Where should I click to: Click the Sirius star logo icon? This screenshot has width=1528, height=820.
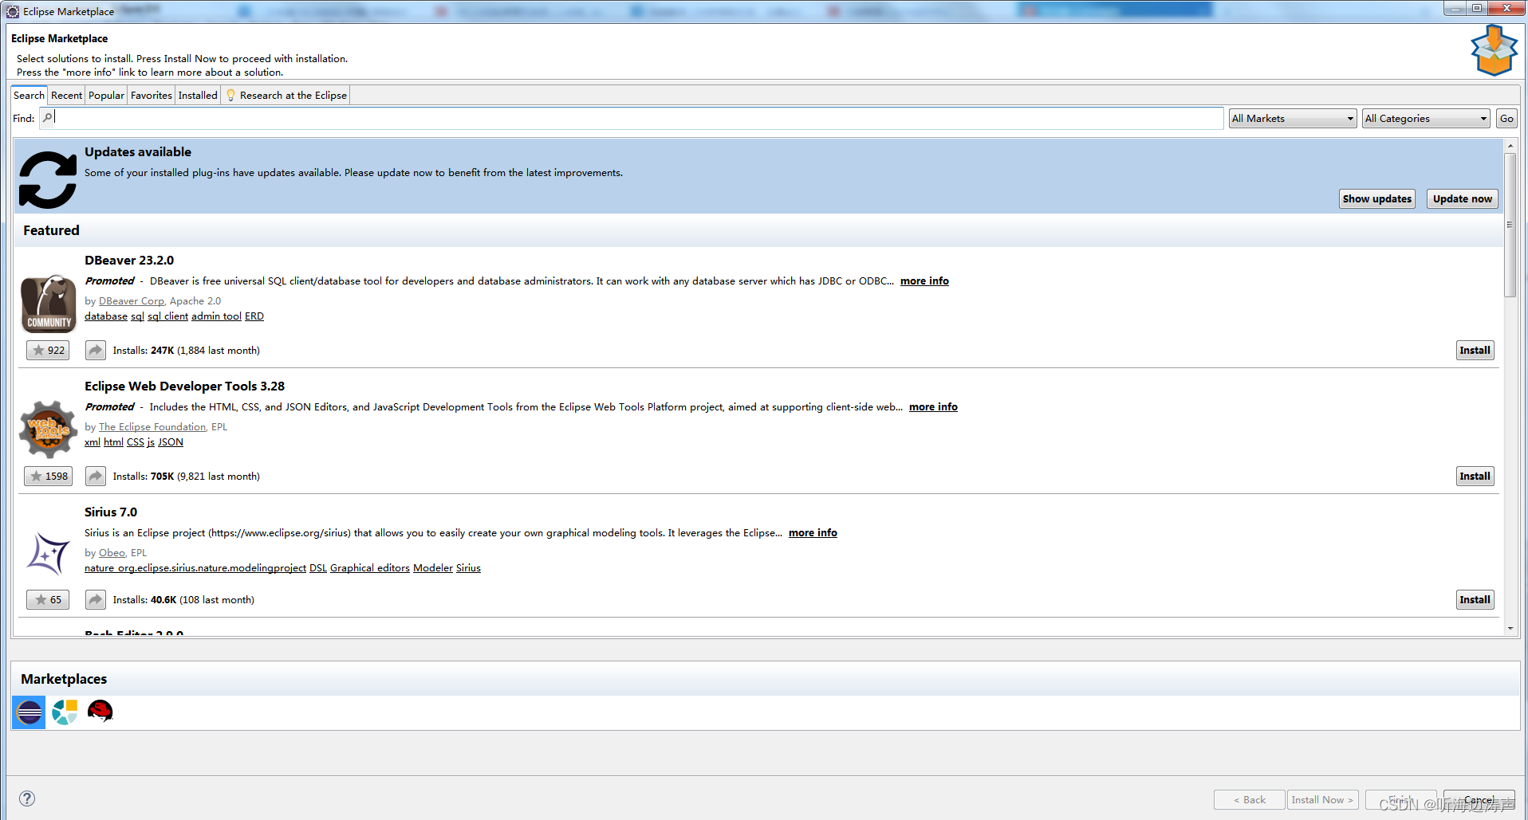[x=49, y=554]
